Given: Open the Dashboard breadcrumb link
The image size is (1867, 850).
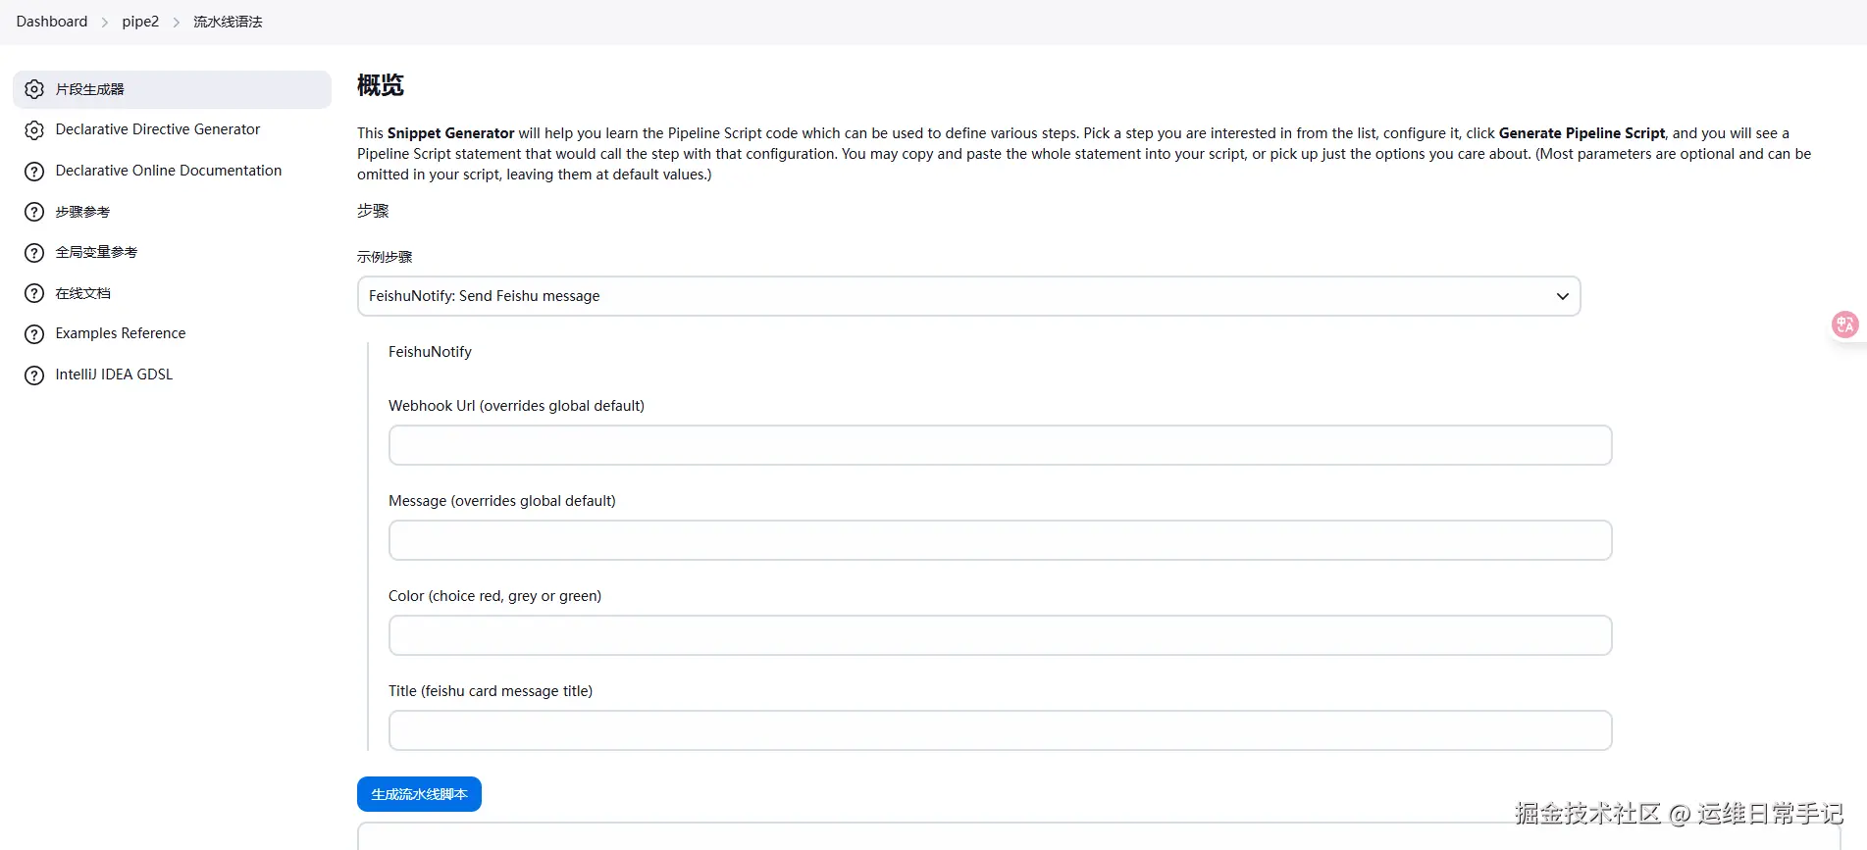Looking at the screenshot, I should tap(52, 22).
